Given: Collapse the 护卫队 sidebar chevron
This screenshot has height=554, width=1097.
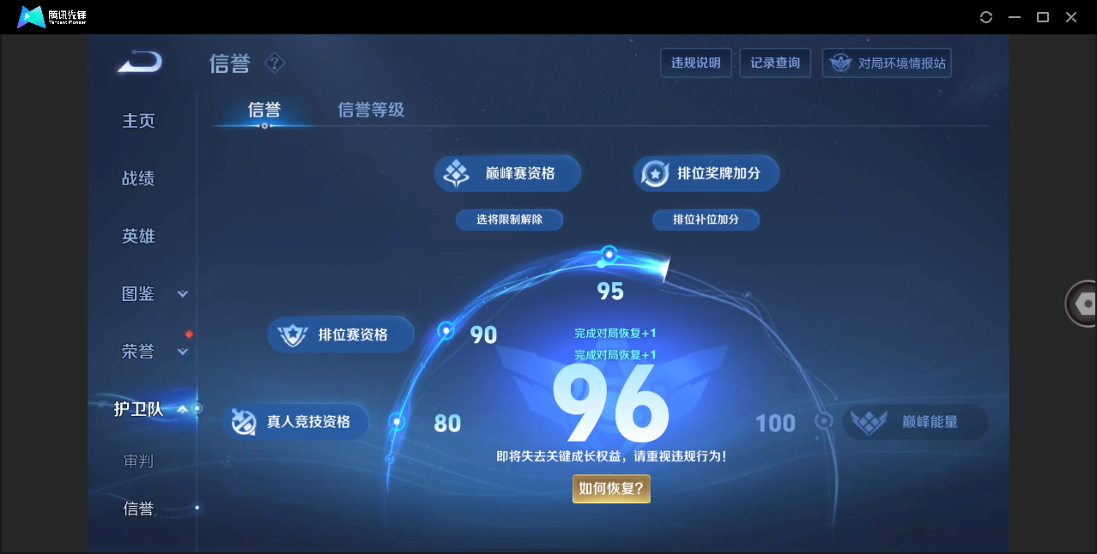Looking at the screenshot, I should coord(183,409).
